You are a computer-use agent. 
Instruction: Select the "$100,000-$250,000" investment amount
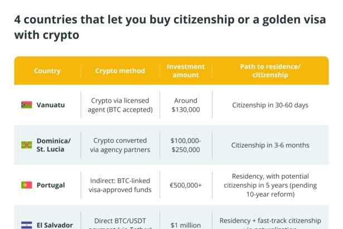[186, 145]
